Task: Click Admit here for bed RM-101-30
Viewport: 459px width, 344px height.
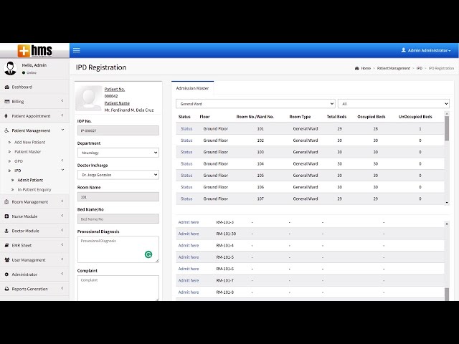Action: point(189,234)
